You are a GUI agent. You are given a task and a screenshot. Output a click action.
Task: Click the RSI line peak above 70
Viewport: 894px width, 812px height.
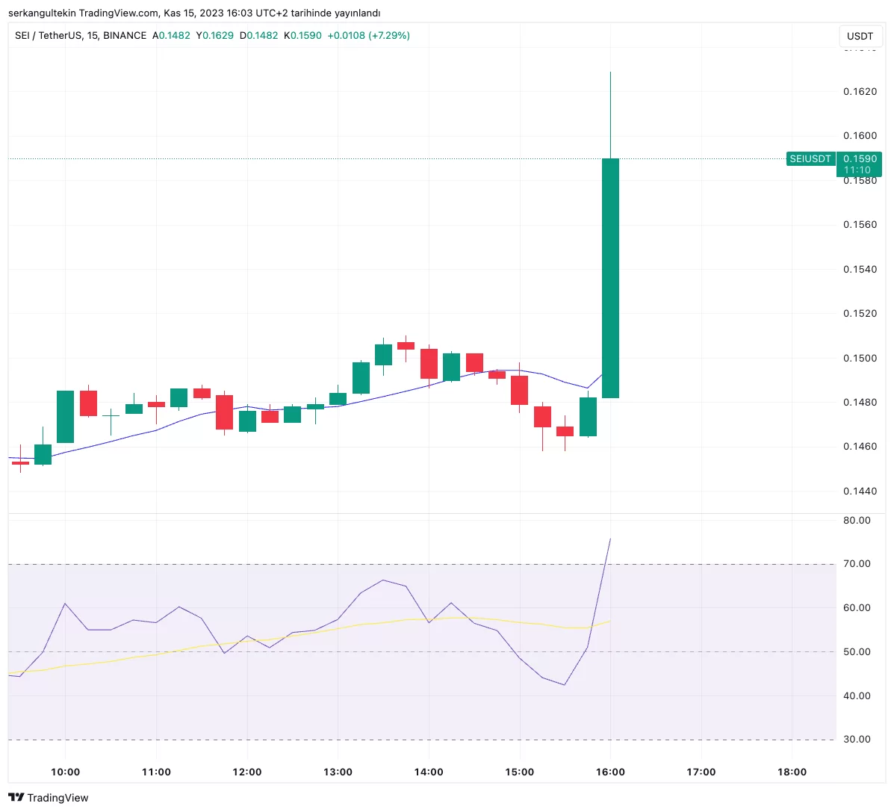click(x=609, y=540)
